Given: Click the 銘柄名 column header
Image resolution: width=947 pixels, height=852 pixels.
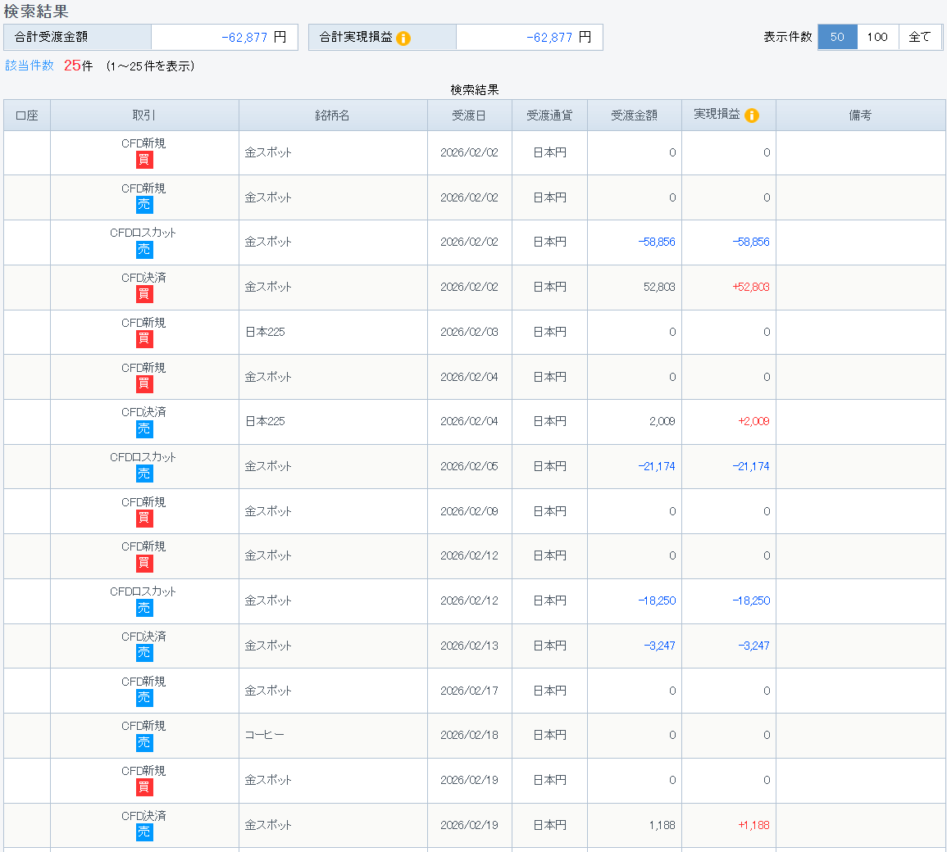Looking at the screenshot, I should 333,116.
